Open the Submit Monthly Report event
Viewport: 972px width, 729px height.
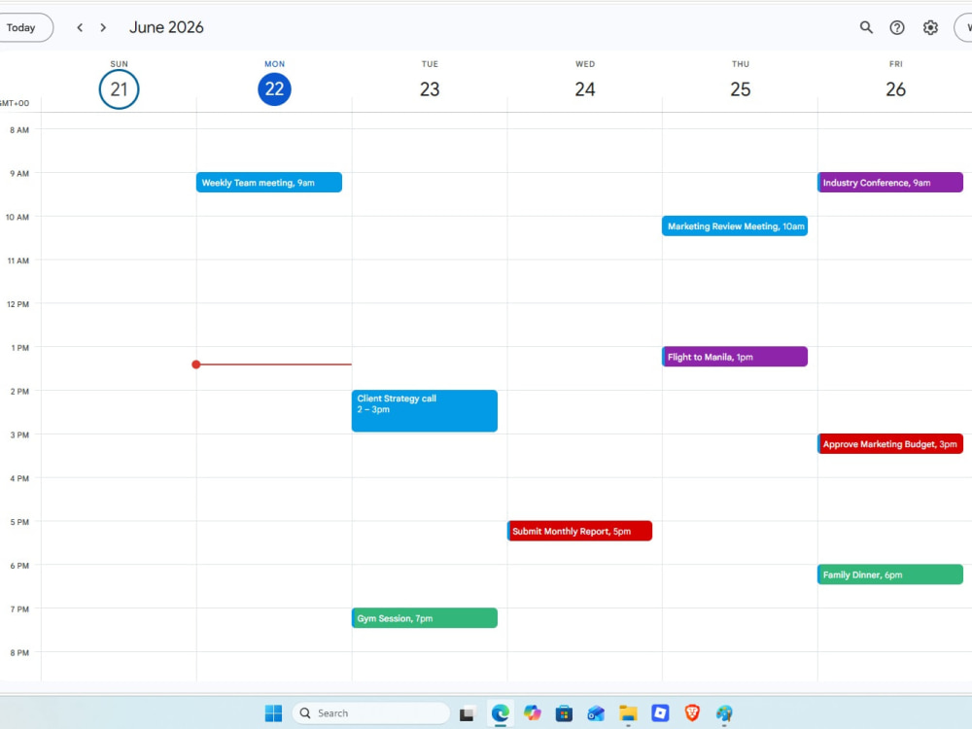579,531
